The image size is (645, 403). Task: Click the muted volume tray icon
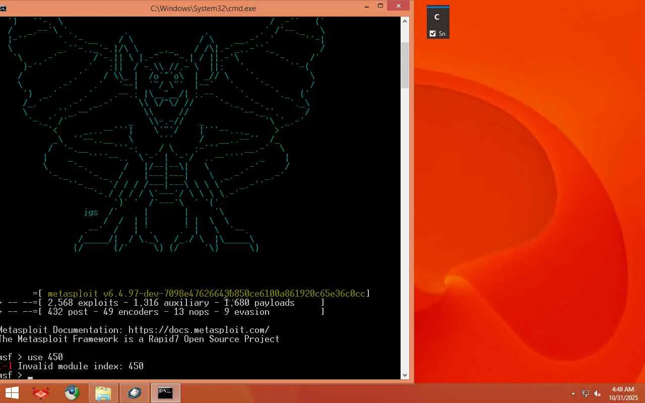598,393
